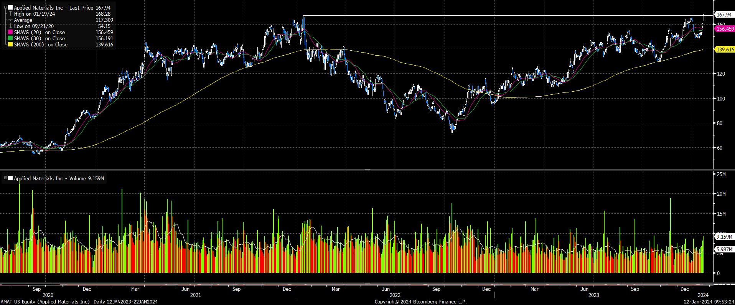Select 'Applied Materials Inc - Volume 9.159M' legend entry
The height and width of the screenshot is (305, 735).
59,178
